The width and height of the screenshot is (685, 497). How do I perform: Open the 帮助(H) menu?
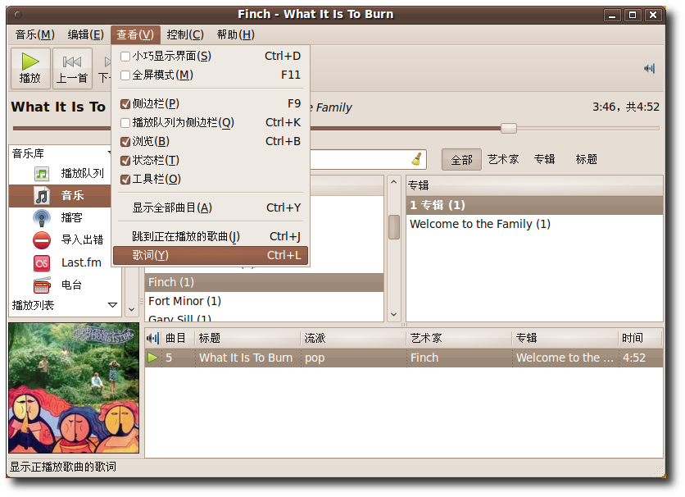pos(236,34)
